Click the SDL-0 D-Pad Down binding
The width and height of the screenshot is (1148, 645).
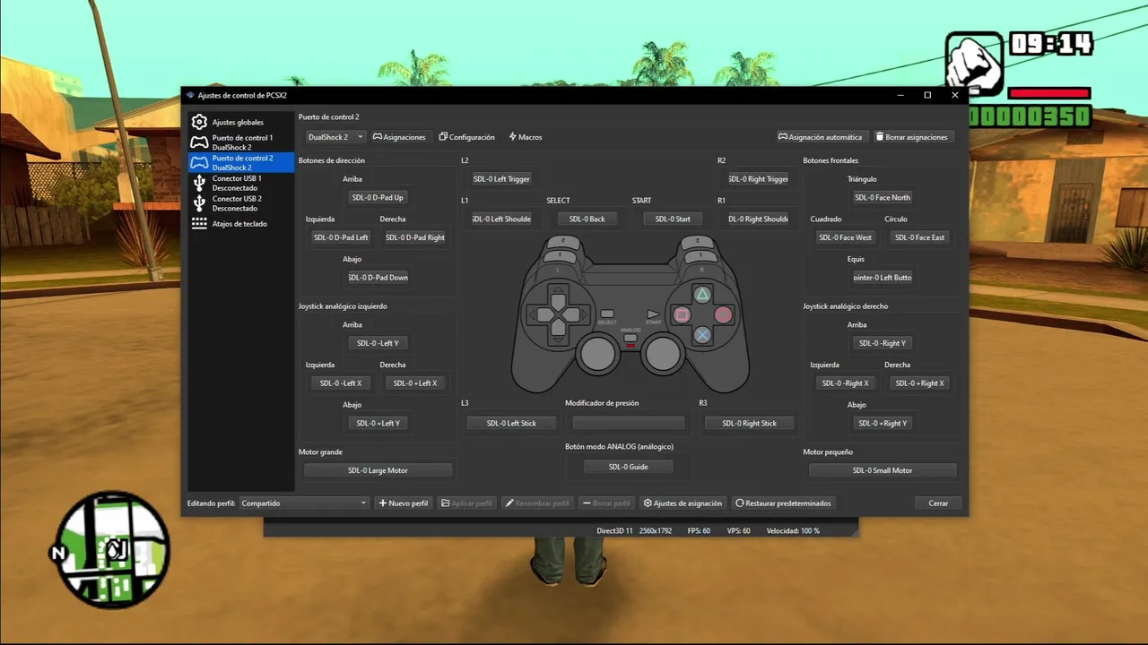[378, 278]
